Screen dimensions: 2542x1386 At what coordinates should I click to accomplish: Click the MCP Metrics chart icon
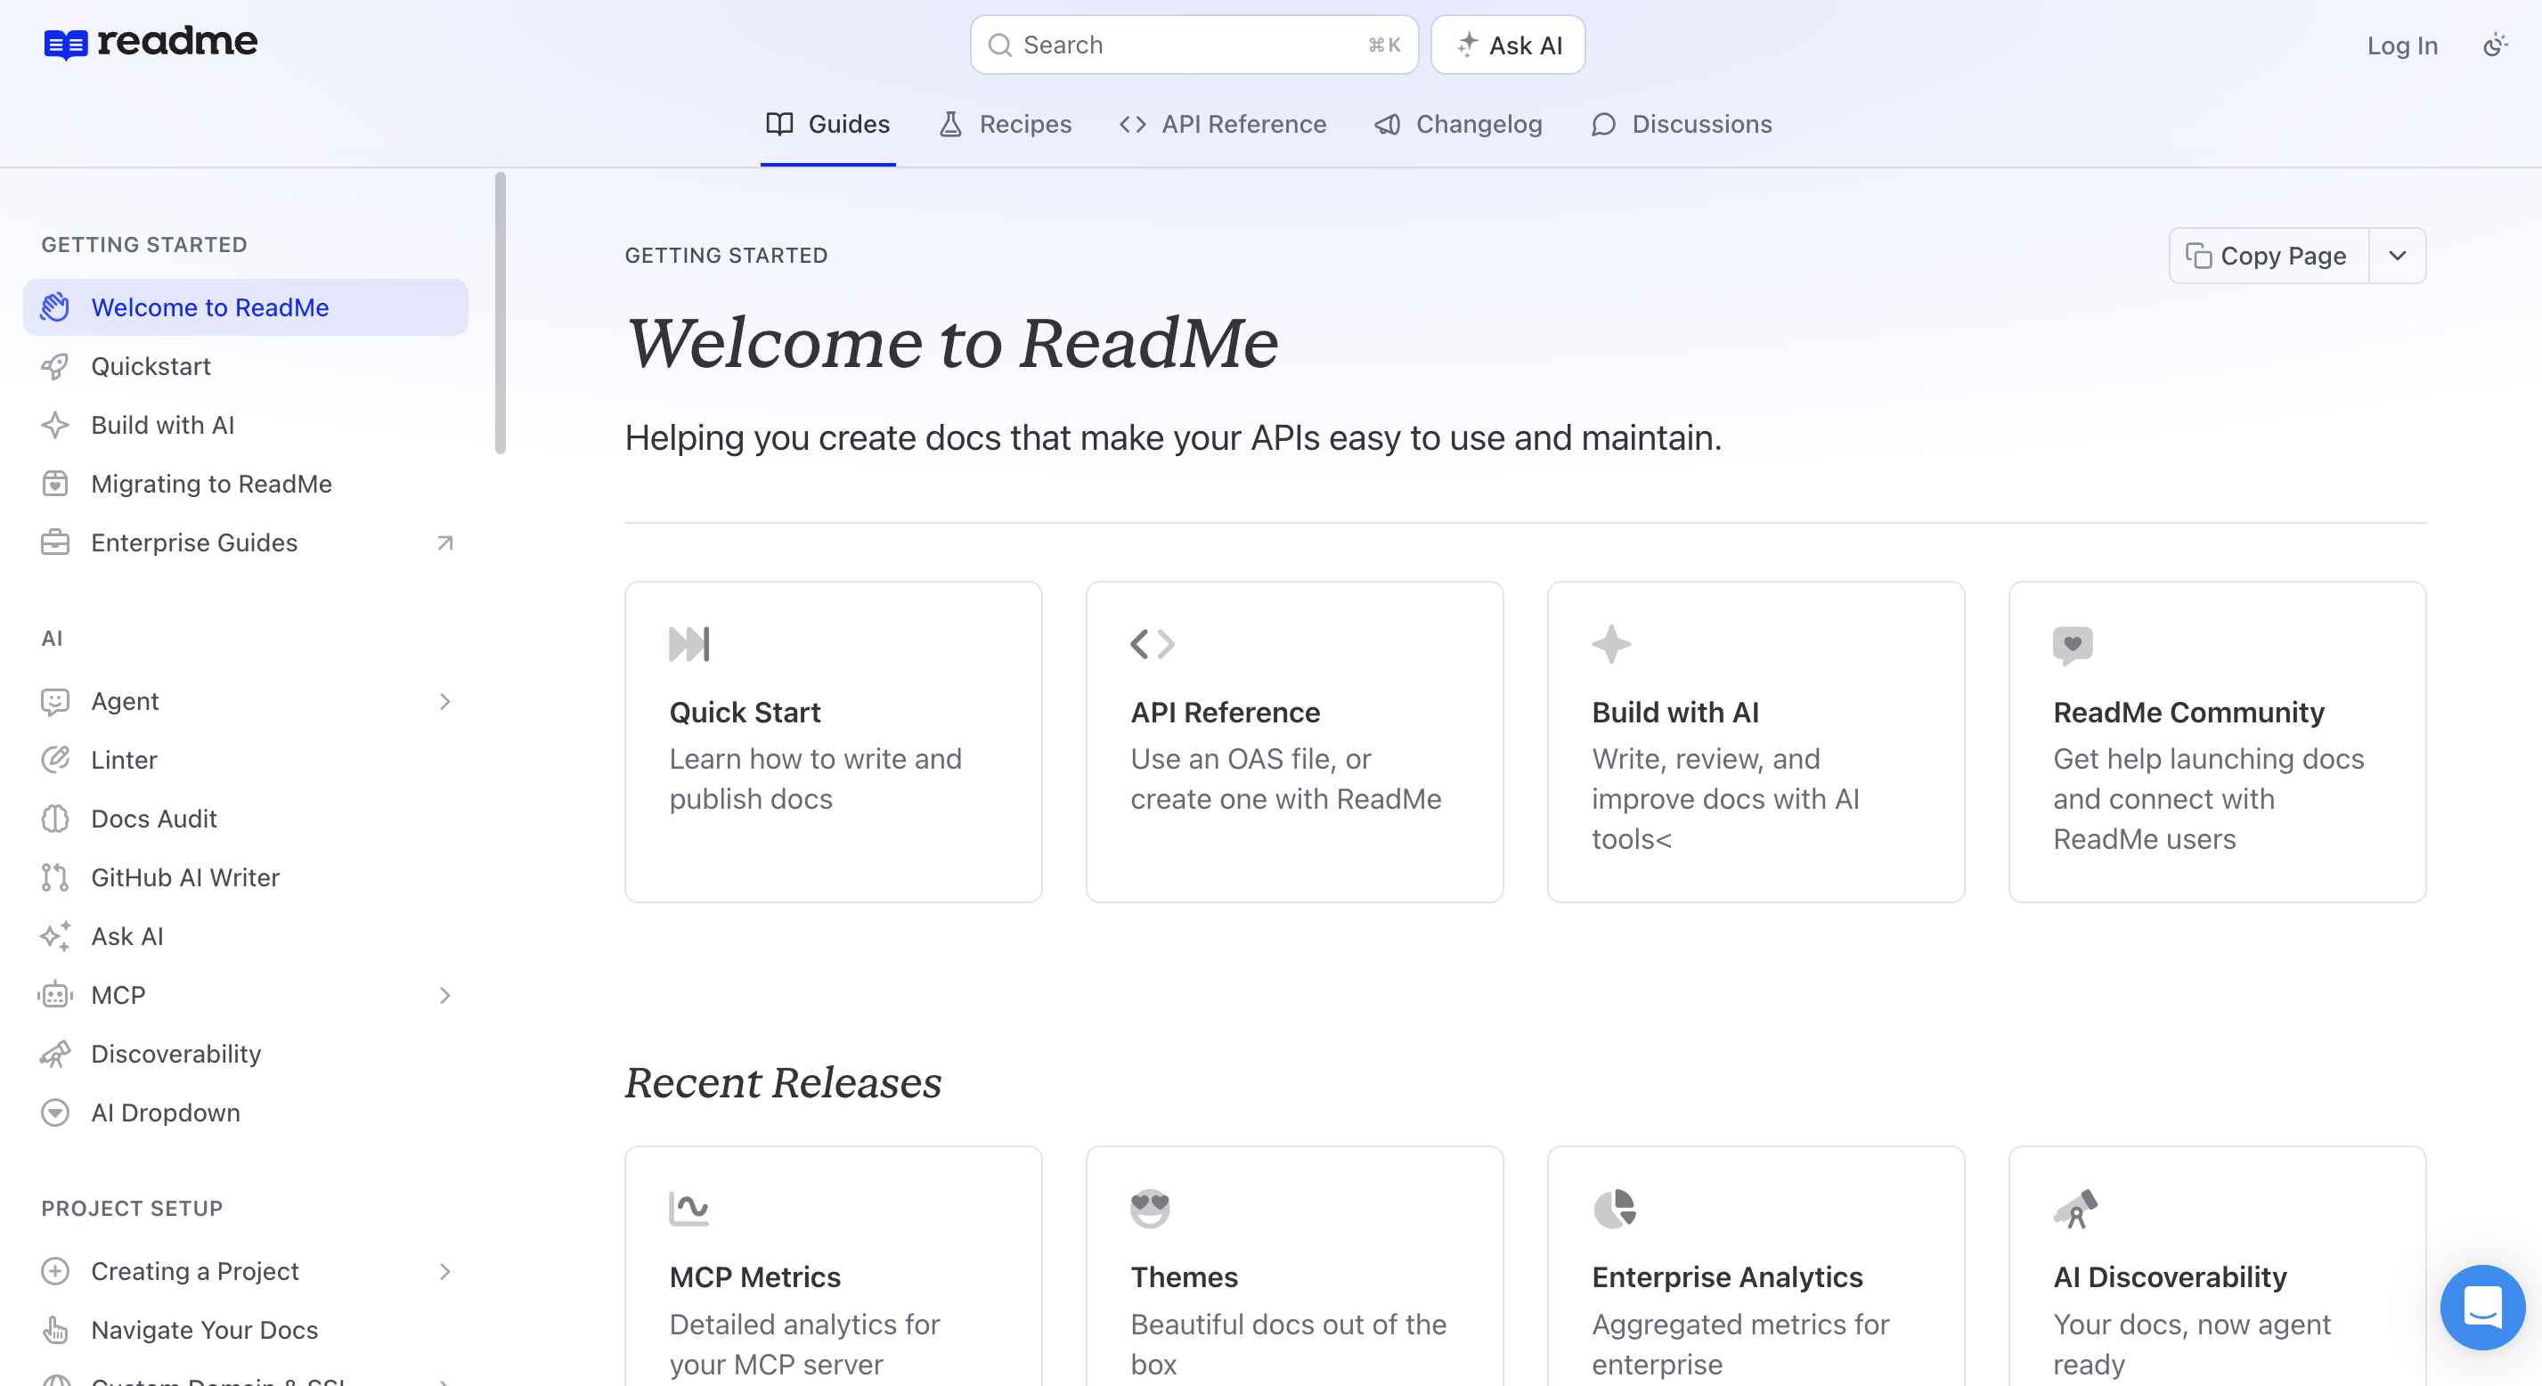click(x=688, y=1209)
